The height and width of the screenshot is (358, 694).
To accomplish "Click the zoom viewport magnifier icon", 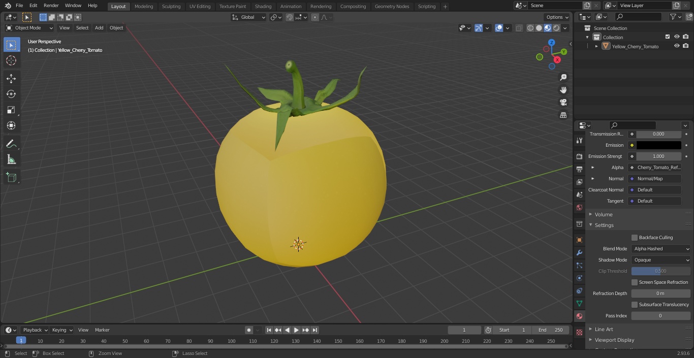I will tap(563, 77).
